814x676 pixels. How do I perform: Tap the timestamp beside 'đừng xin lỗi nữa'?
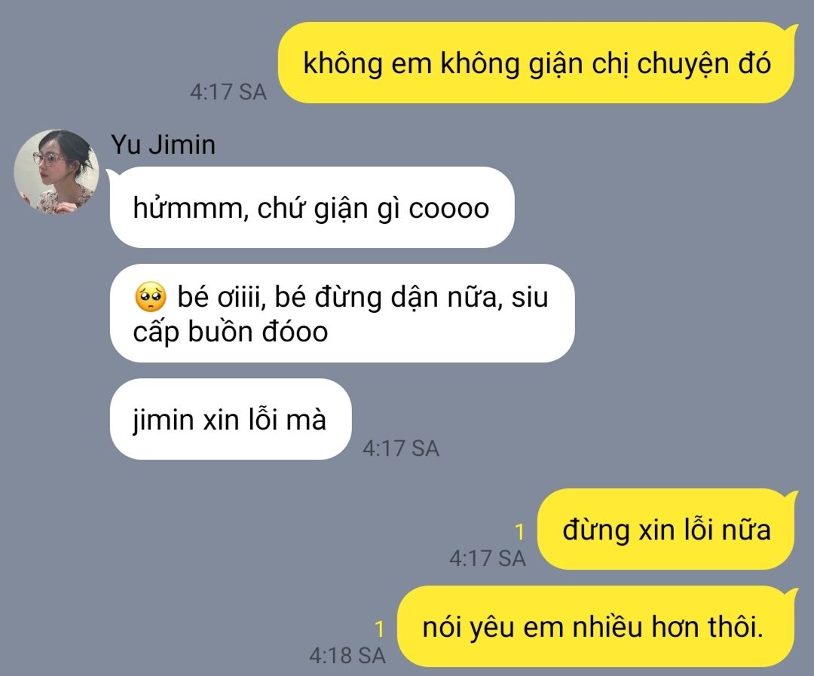[x=488, y=558]
